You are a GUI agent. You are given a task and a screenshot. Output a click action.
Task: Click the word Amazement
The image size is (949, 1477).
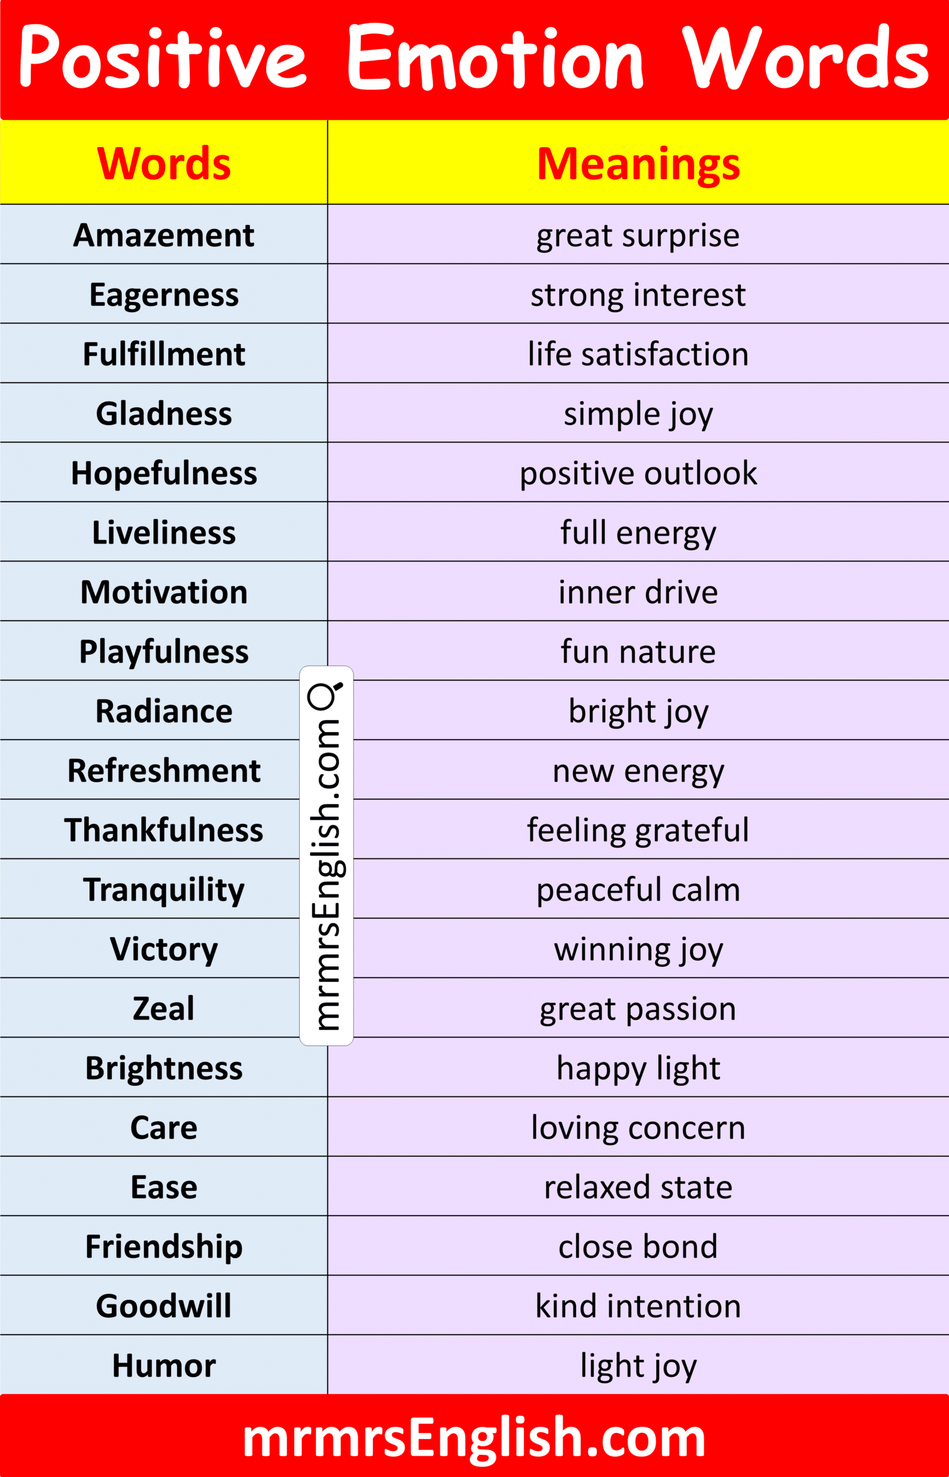point(164,235)
